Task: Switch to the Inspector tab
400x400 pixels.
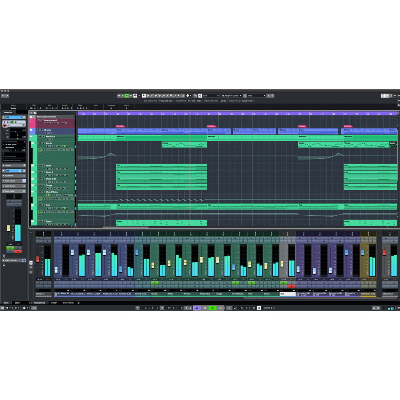Action: [x=8, y=112]
